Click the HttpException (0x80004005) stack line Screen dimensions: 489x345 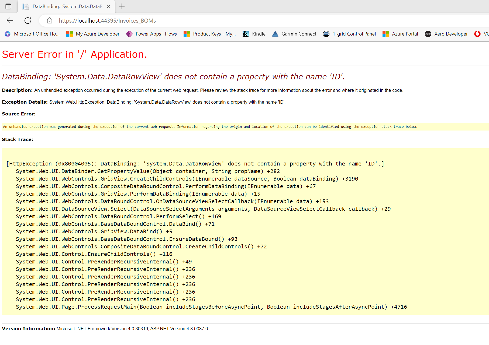pyautogui.click(x=195, y=164)
